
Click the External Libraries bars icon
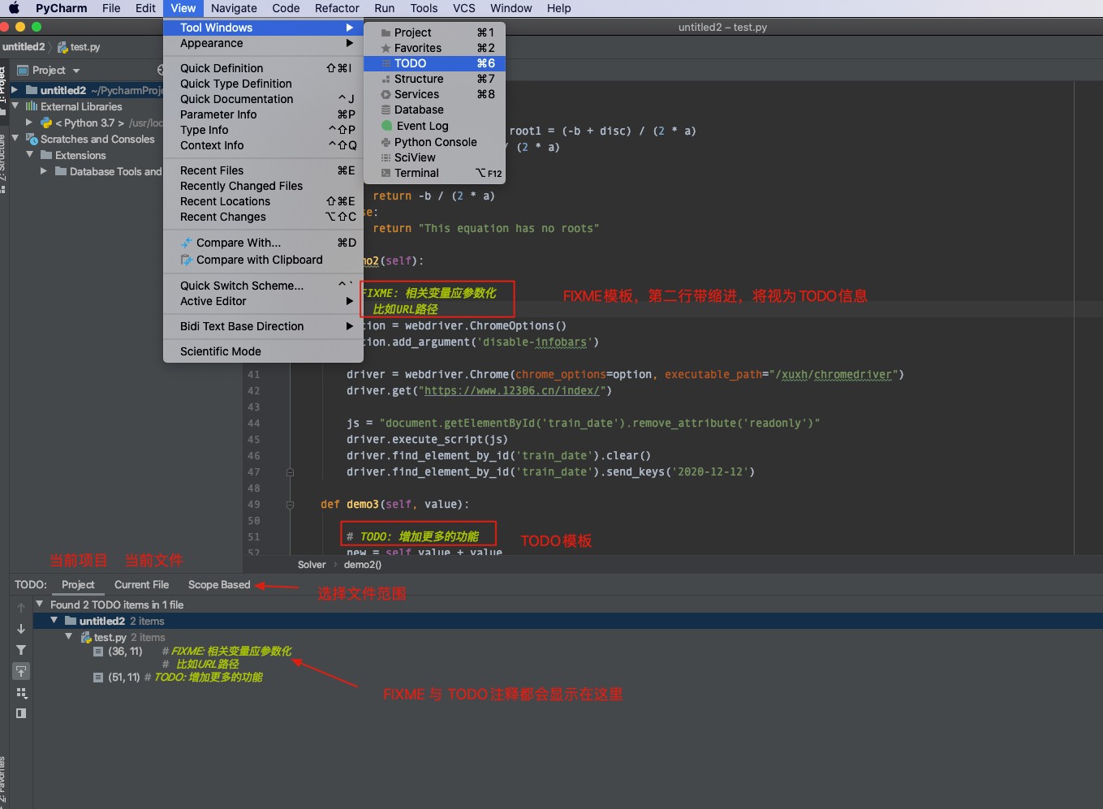(x=32, y=106)
